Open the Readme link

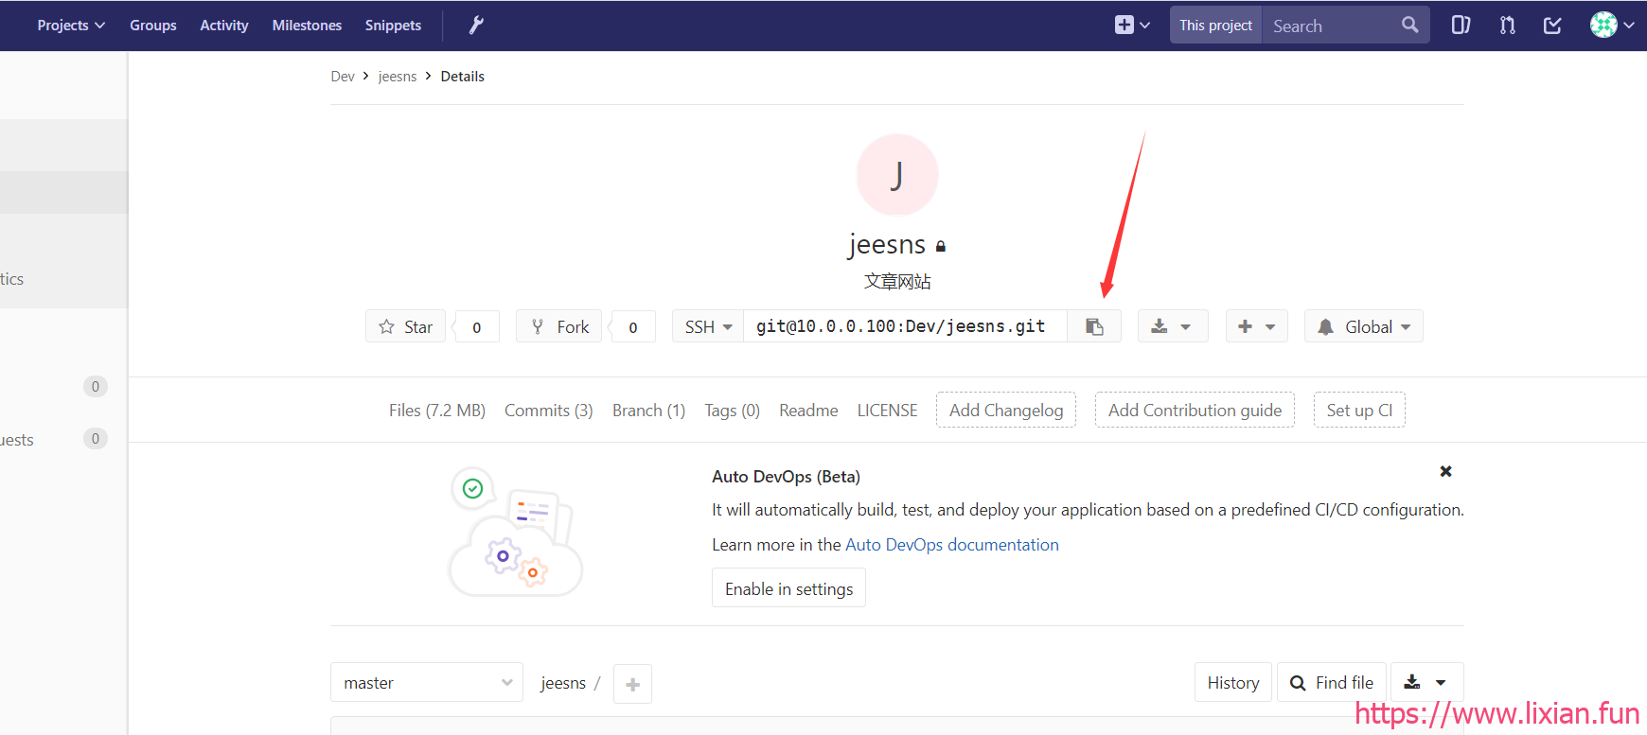[808, 411]
